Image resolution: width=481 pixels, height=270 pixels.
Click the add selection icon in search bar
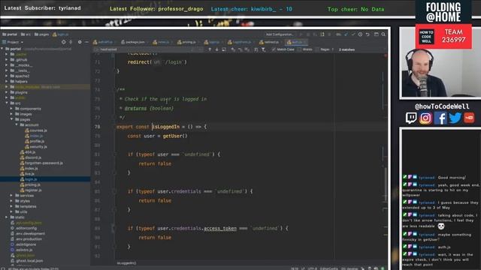point(233,49)
